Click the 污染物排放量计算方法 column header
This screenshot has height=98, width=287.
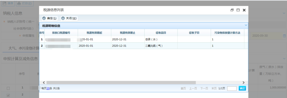(x=227, y=33)
